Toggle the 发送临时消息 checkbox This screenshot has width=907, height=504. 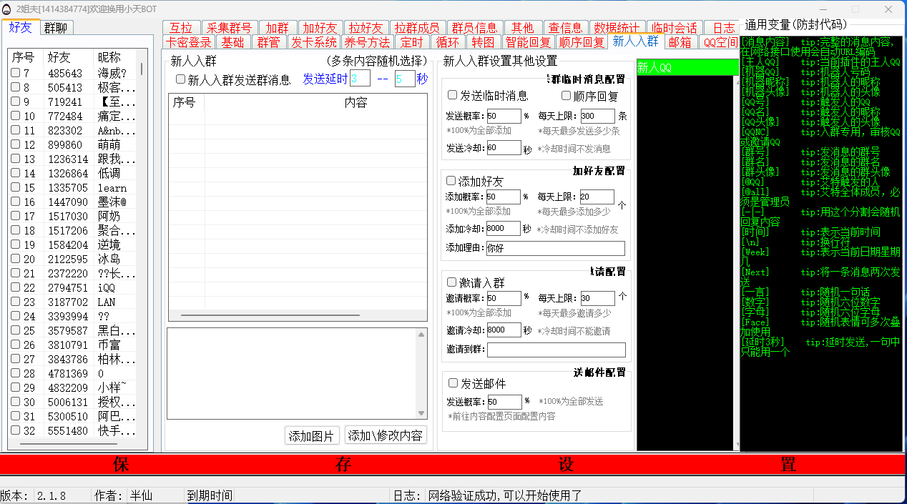coord(452,95)
